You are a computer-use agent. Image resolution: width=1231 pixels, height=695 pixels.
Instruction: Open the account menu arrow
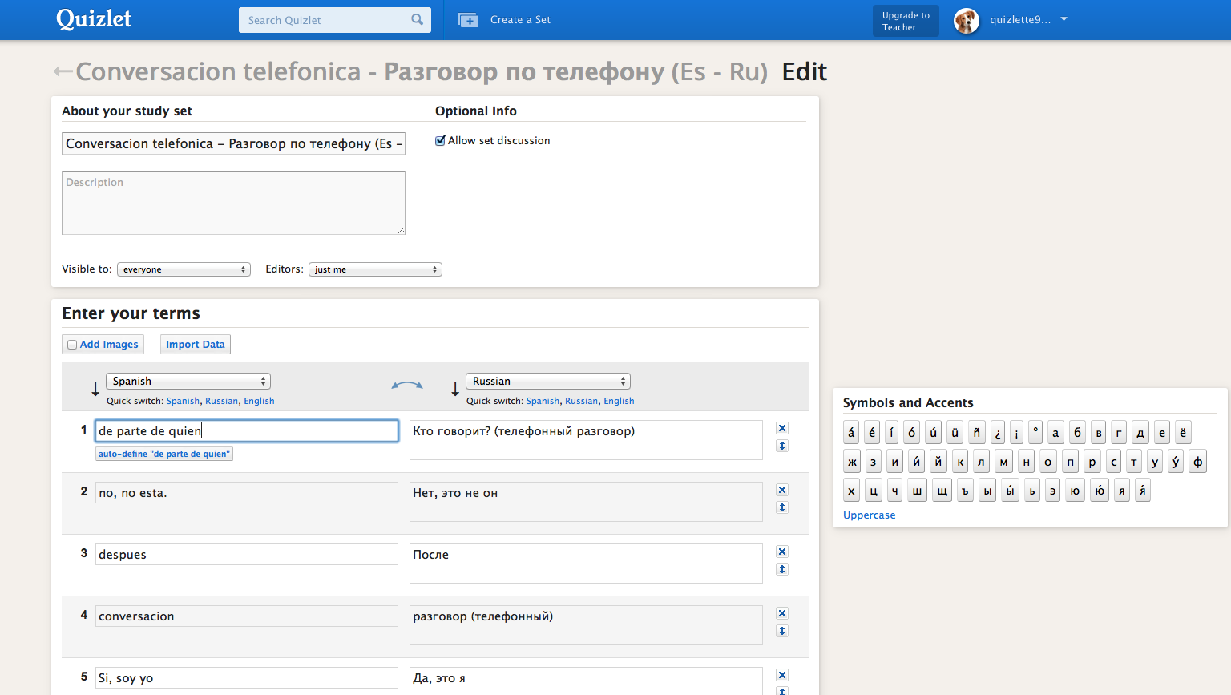1064,19
